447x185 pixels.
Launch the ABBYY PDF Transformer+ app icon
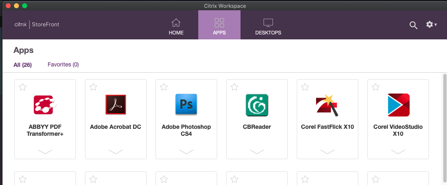(45, 105)
